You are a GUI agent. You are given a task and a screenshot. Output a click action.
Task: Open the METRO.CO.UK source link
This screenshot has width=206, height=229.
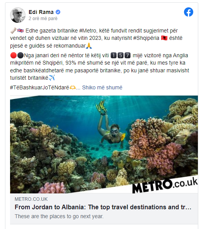[31, 199]
